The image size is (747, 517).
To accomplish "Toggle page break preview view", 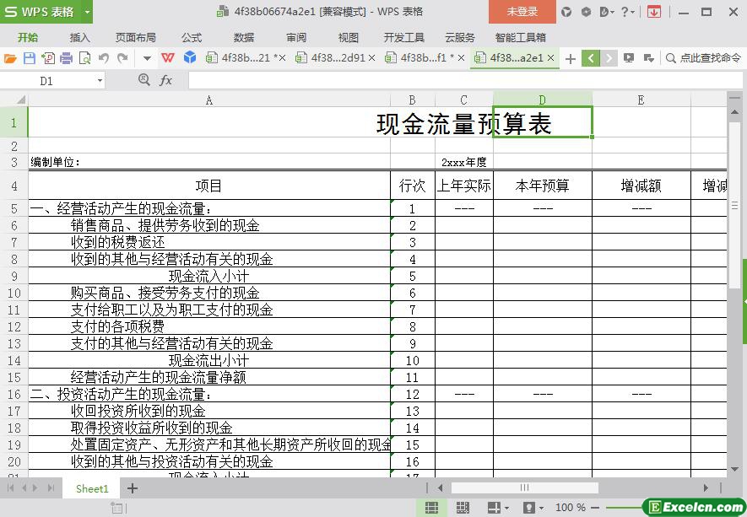I will (x=463, y=508).
